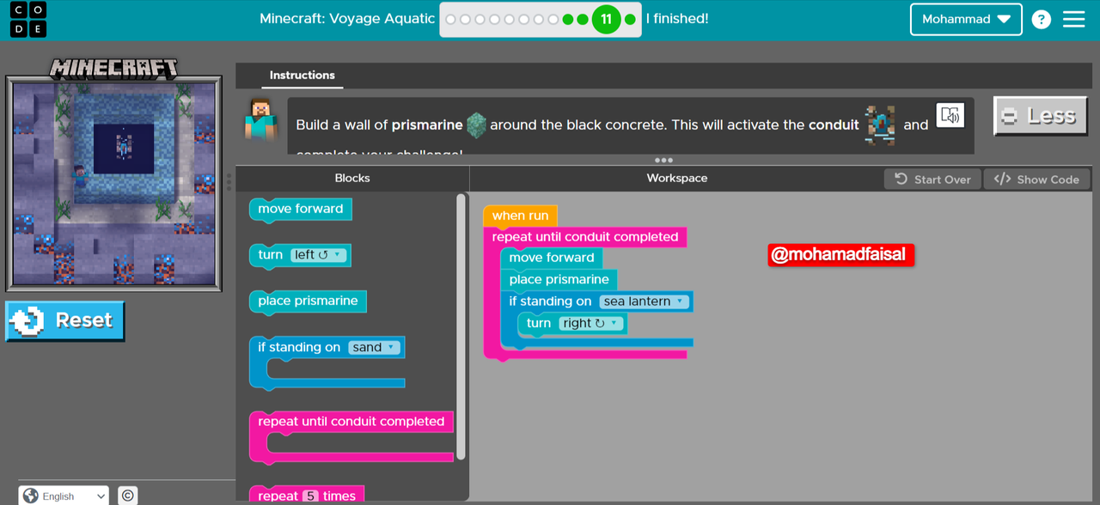Click the 5 field in repeat times block
The image size is (1100, 505).
tap(310, 496)
